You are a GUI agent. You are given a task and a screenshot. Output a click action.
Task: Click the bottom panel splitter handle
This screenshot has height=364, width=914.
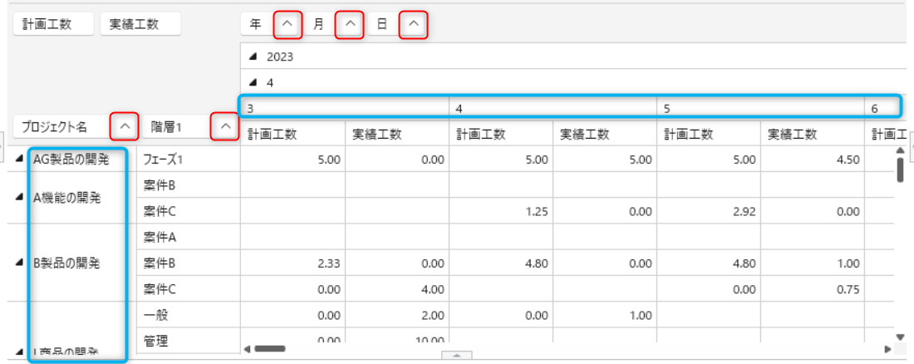pyautogui.click(x=456, y=356)
